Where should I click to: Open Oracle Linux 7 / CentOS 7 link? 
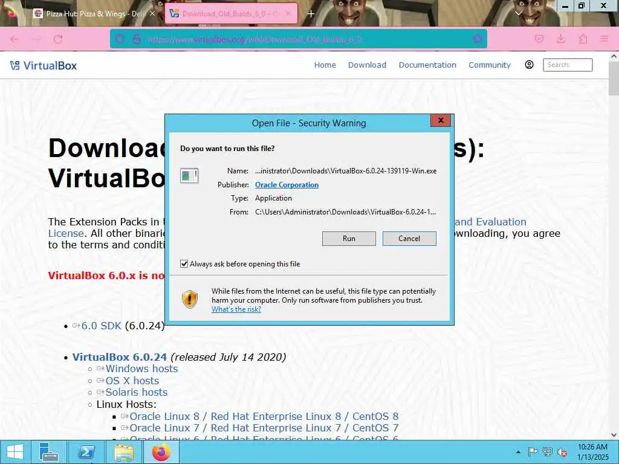(x=264, y=428)
